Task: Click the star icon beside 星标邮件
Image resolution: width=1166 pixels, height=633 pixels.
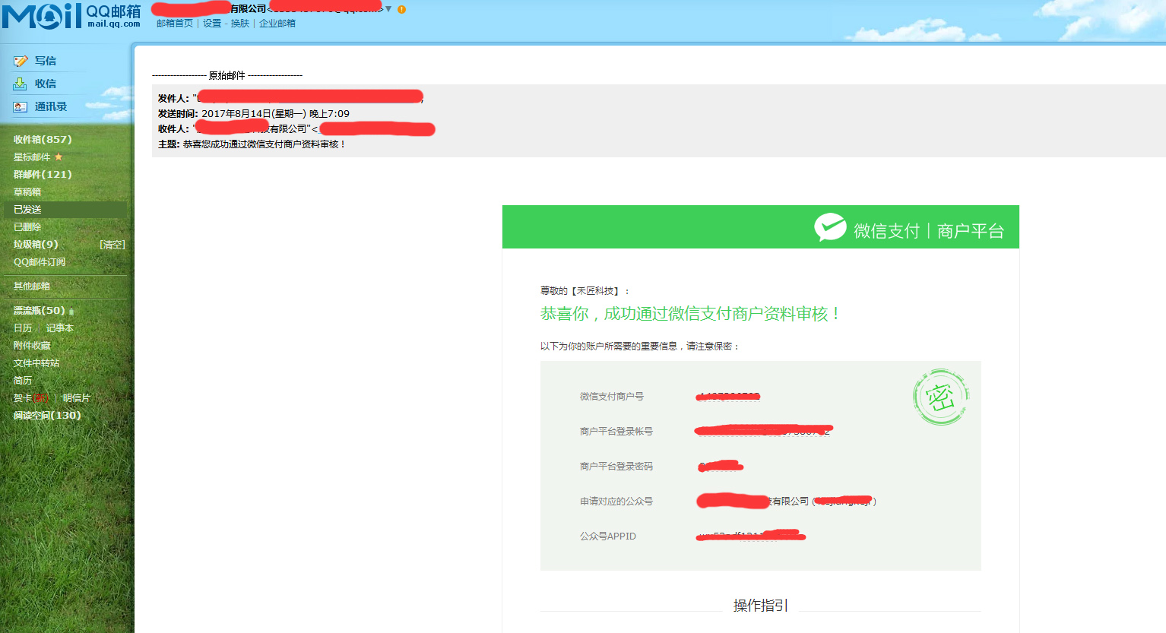Action: (x=59, y=157)
